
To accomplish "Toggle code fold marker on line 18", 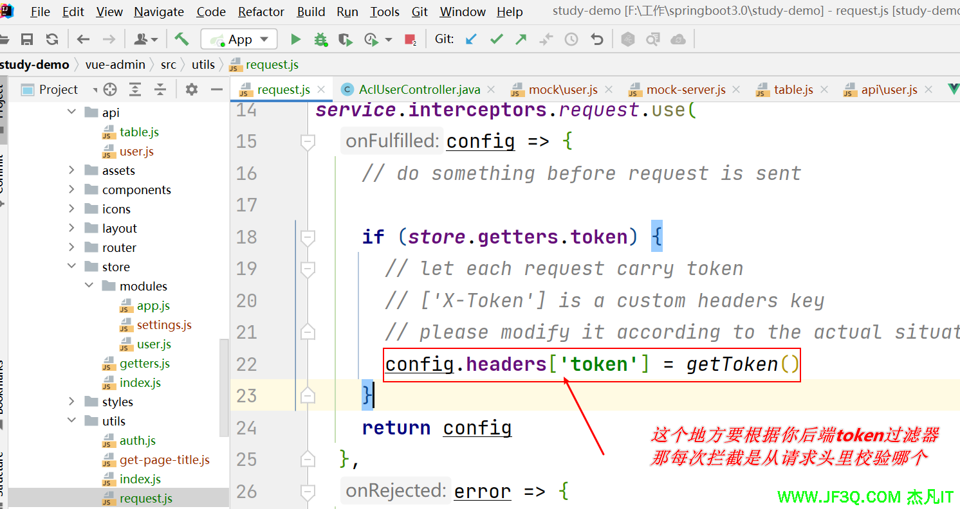I will pyautogui.click(x=308, y=237).
